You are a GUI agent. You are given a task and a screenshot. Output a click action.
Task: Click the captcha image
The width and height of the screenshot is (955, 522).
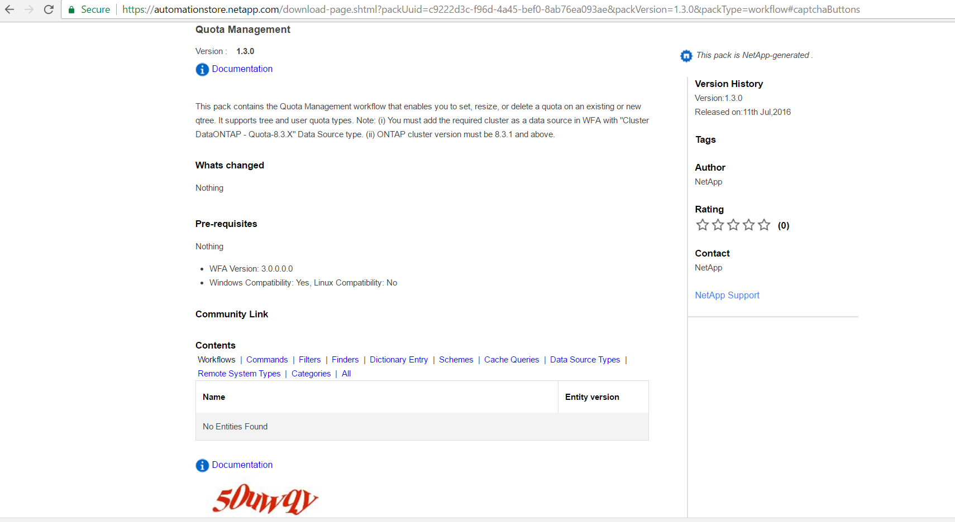pyautogui.click(x=265, y=499)
